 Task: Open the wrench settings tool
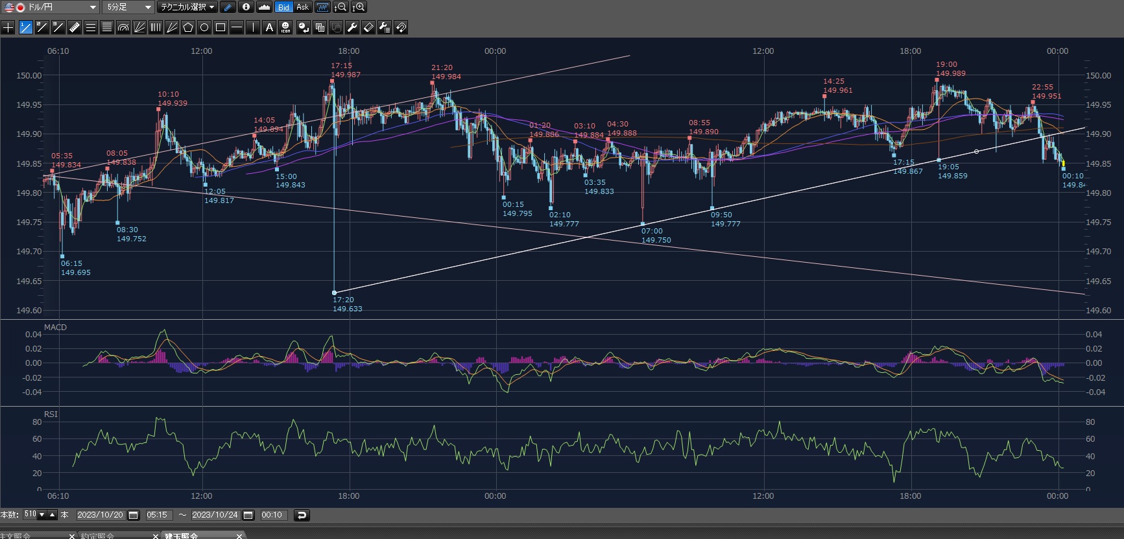coord(352,27)
